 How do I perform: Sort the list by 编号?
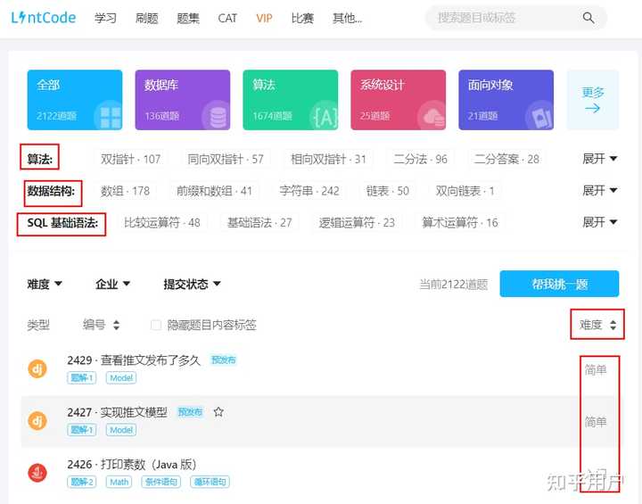(x=101, y=325)
